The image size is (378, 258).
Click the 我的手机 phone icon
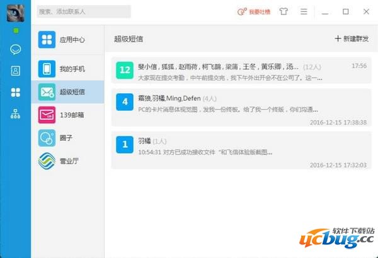[x=47, y=69]
